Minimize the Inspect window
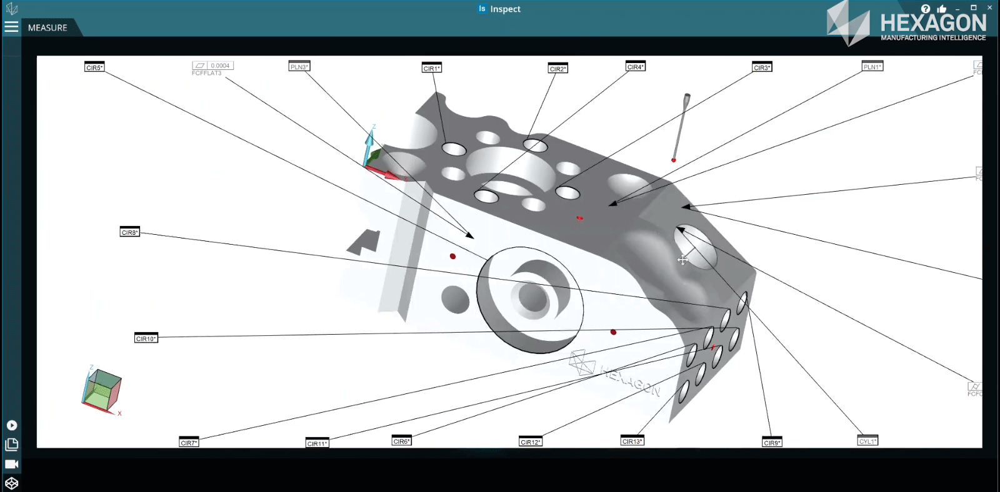This screenshot has width=1000, height=492. (957, 8)
